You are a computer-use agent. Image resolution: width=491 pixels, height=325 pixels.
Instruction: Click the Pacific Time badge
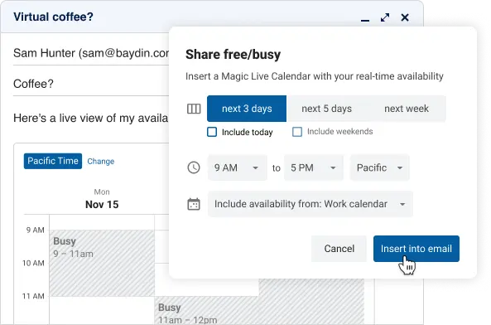(x=53, y=161)
